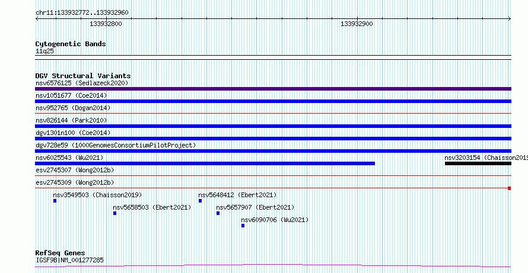Click the red line under nsv952765
The width and height of the screenshot is (528, 273).
(x=273, y=114)
